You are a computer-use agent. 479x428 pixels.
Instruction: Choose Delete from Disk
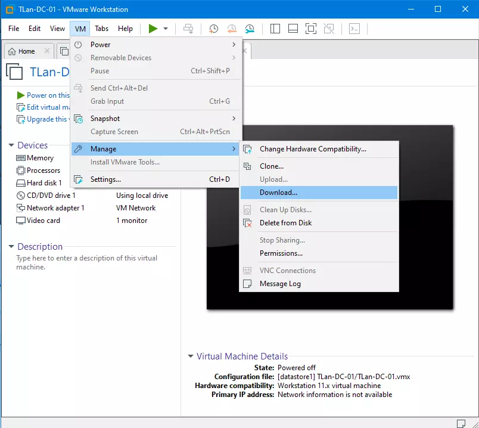click(x=319, y=223)
